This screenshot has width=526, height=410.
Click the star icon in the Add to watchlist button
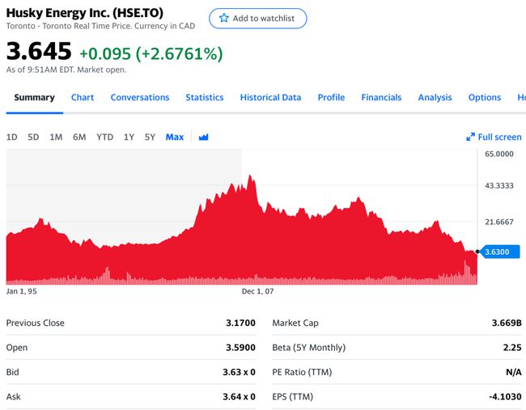coord(223,18)
